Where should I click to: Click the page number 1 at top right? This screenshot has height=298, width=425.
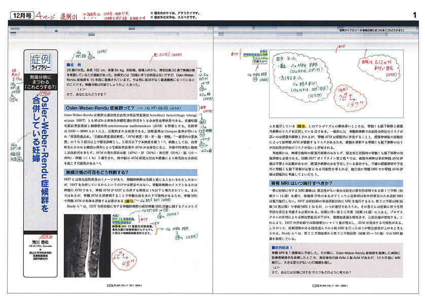414,16
